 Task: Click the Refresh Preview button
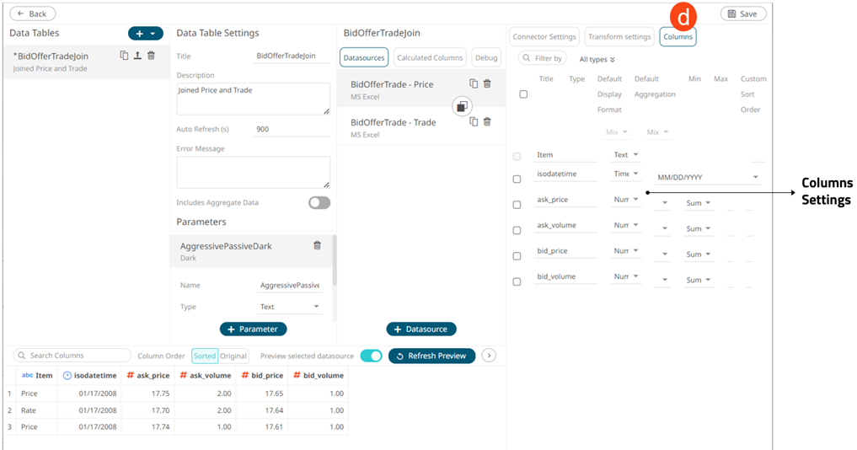click(x=431, y=356)
